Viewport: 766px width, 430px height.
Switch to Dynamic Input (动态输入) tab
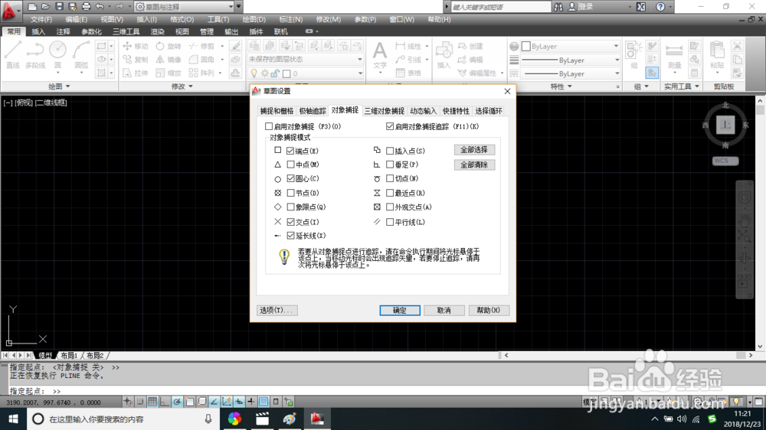[423, 111]
